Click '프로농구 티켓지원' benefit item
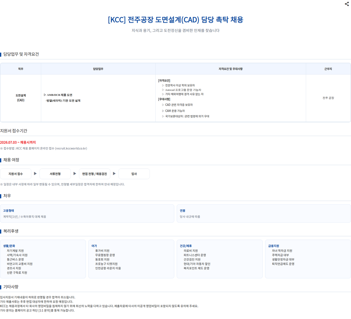This screenshot has width=351, height=319. click(106, 264)
